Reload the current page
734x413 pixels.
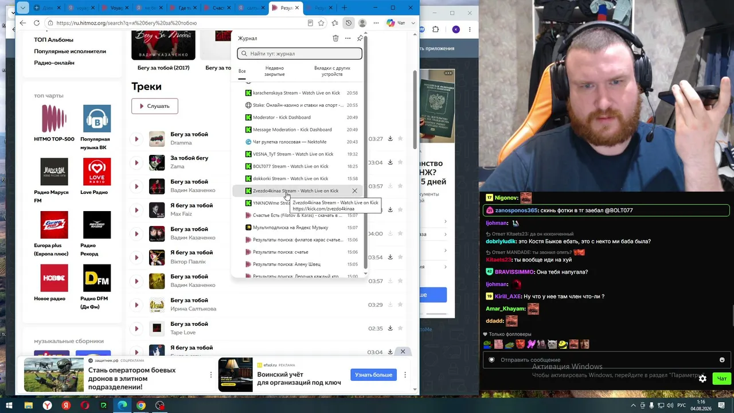(x=37, y=23)
